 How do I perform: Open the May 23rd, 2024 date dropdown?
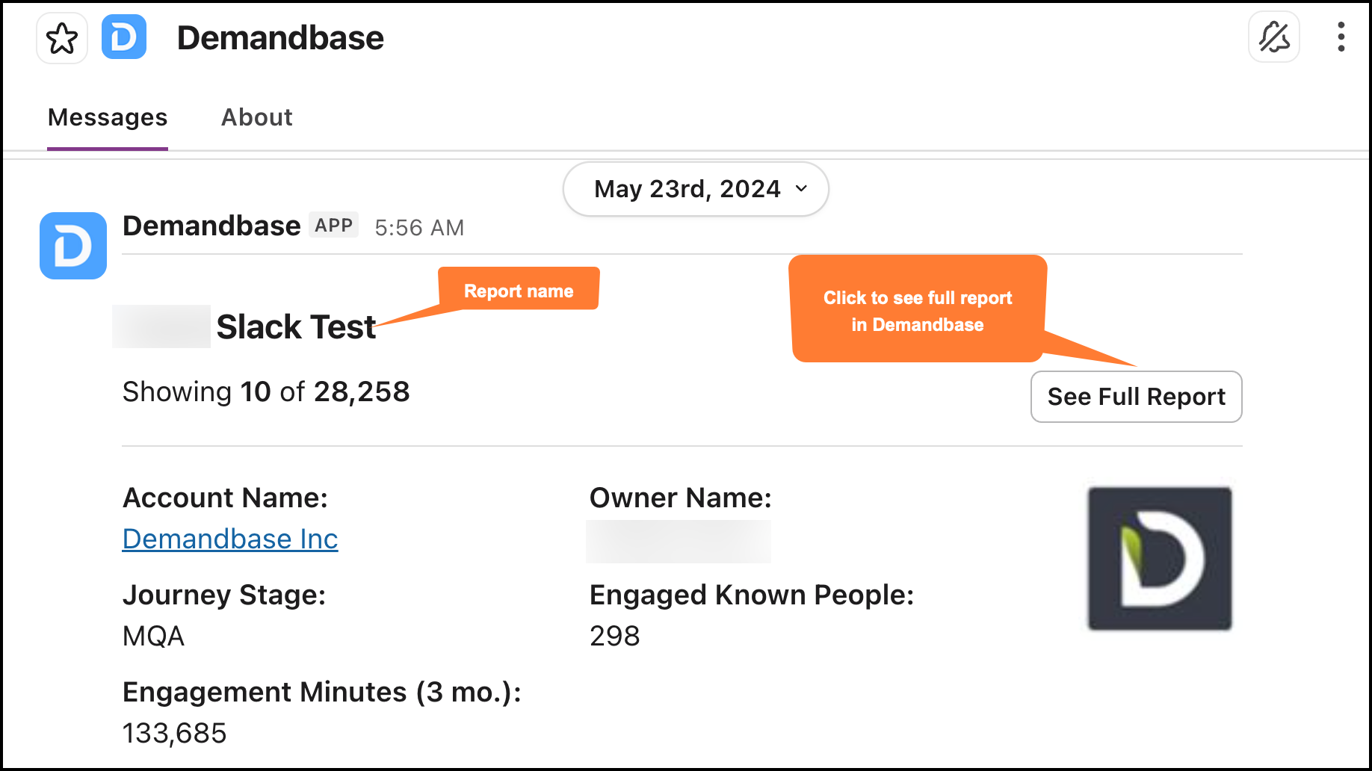pyautogui.click(x=696, y=189)
